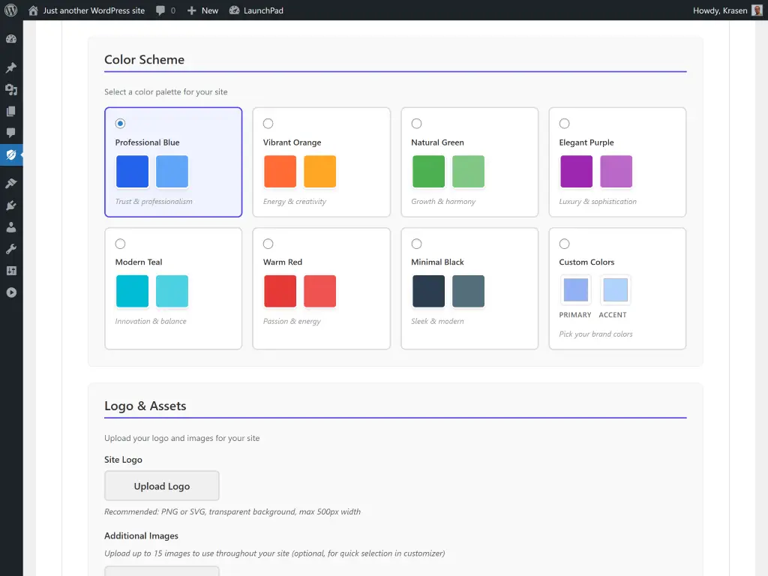Open LaunchPad from the admin toolbar
This screenshot has width=768, height=576.
tap(256, 10)
